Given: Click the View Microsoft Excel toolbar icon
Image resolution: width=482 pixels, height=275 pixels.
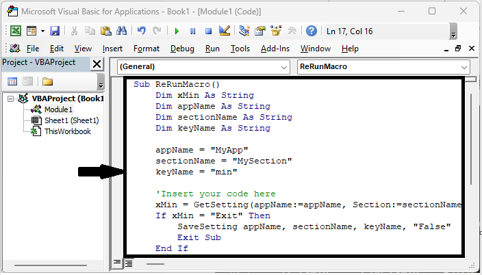Looking at the screenshot, I should click(x=16, y=31).
